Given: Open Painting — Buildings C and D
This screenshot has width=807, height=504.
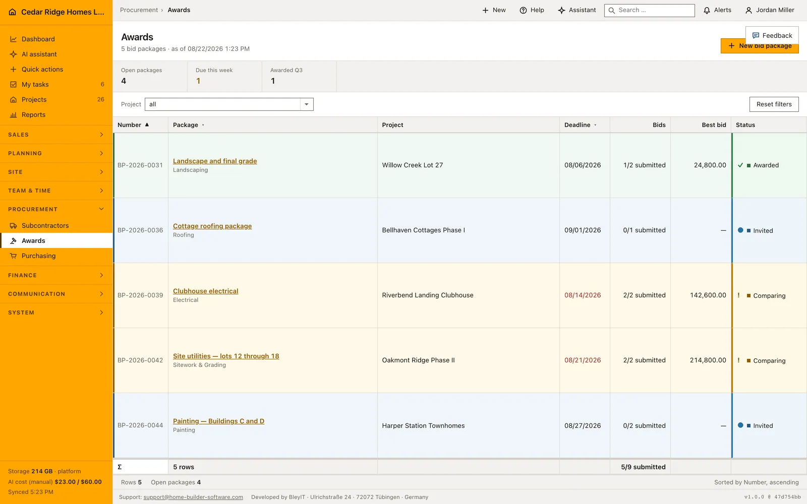Looking at the screenshot, I should [x=218, y=421].
